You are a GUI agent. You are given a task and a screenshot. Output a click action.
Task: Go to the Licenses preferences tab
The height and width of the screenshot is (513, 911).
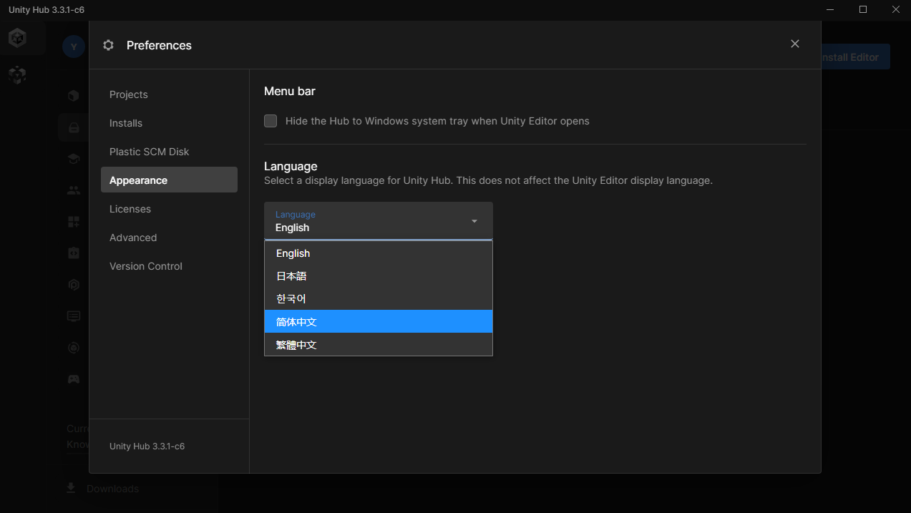pyautogui.click(x=130, y=209)
